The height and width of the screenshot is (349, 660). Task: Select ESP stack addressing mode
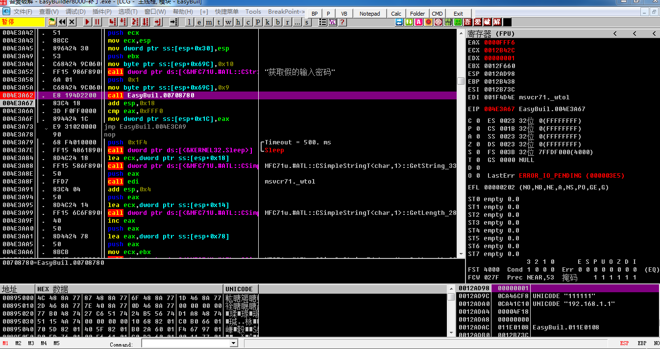point(624,344)
